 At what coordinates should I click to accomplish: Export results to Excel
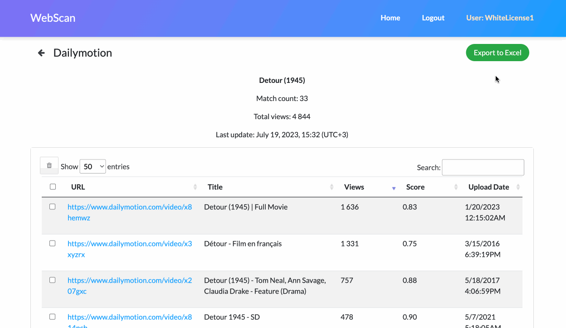(497, 52)
